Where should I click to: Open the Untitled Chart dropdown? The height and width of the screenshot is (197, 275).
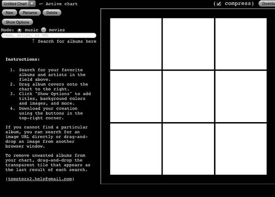point(19,4)
